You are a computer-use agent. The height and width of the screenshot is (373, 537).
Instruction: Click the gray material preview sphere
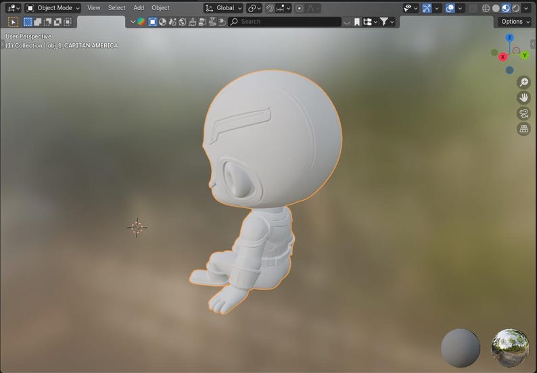461,348
